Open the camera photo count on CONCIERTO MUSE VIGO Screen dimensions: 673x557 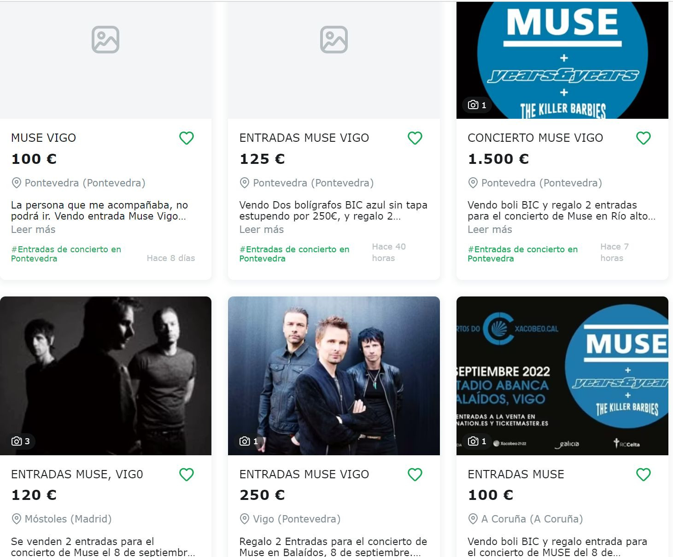pos(476,105)
